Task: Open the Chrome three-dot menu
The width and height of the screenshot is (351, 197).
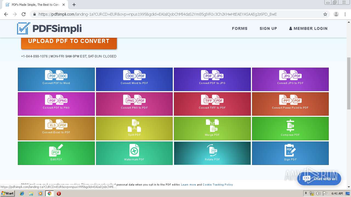Action: 345,14
